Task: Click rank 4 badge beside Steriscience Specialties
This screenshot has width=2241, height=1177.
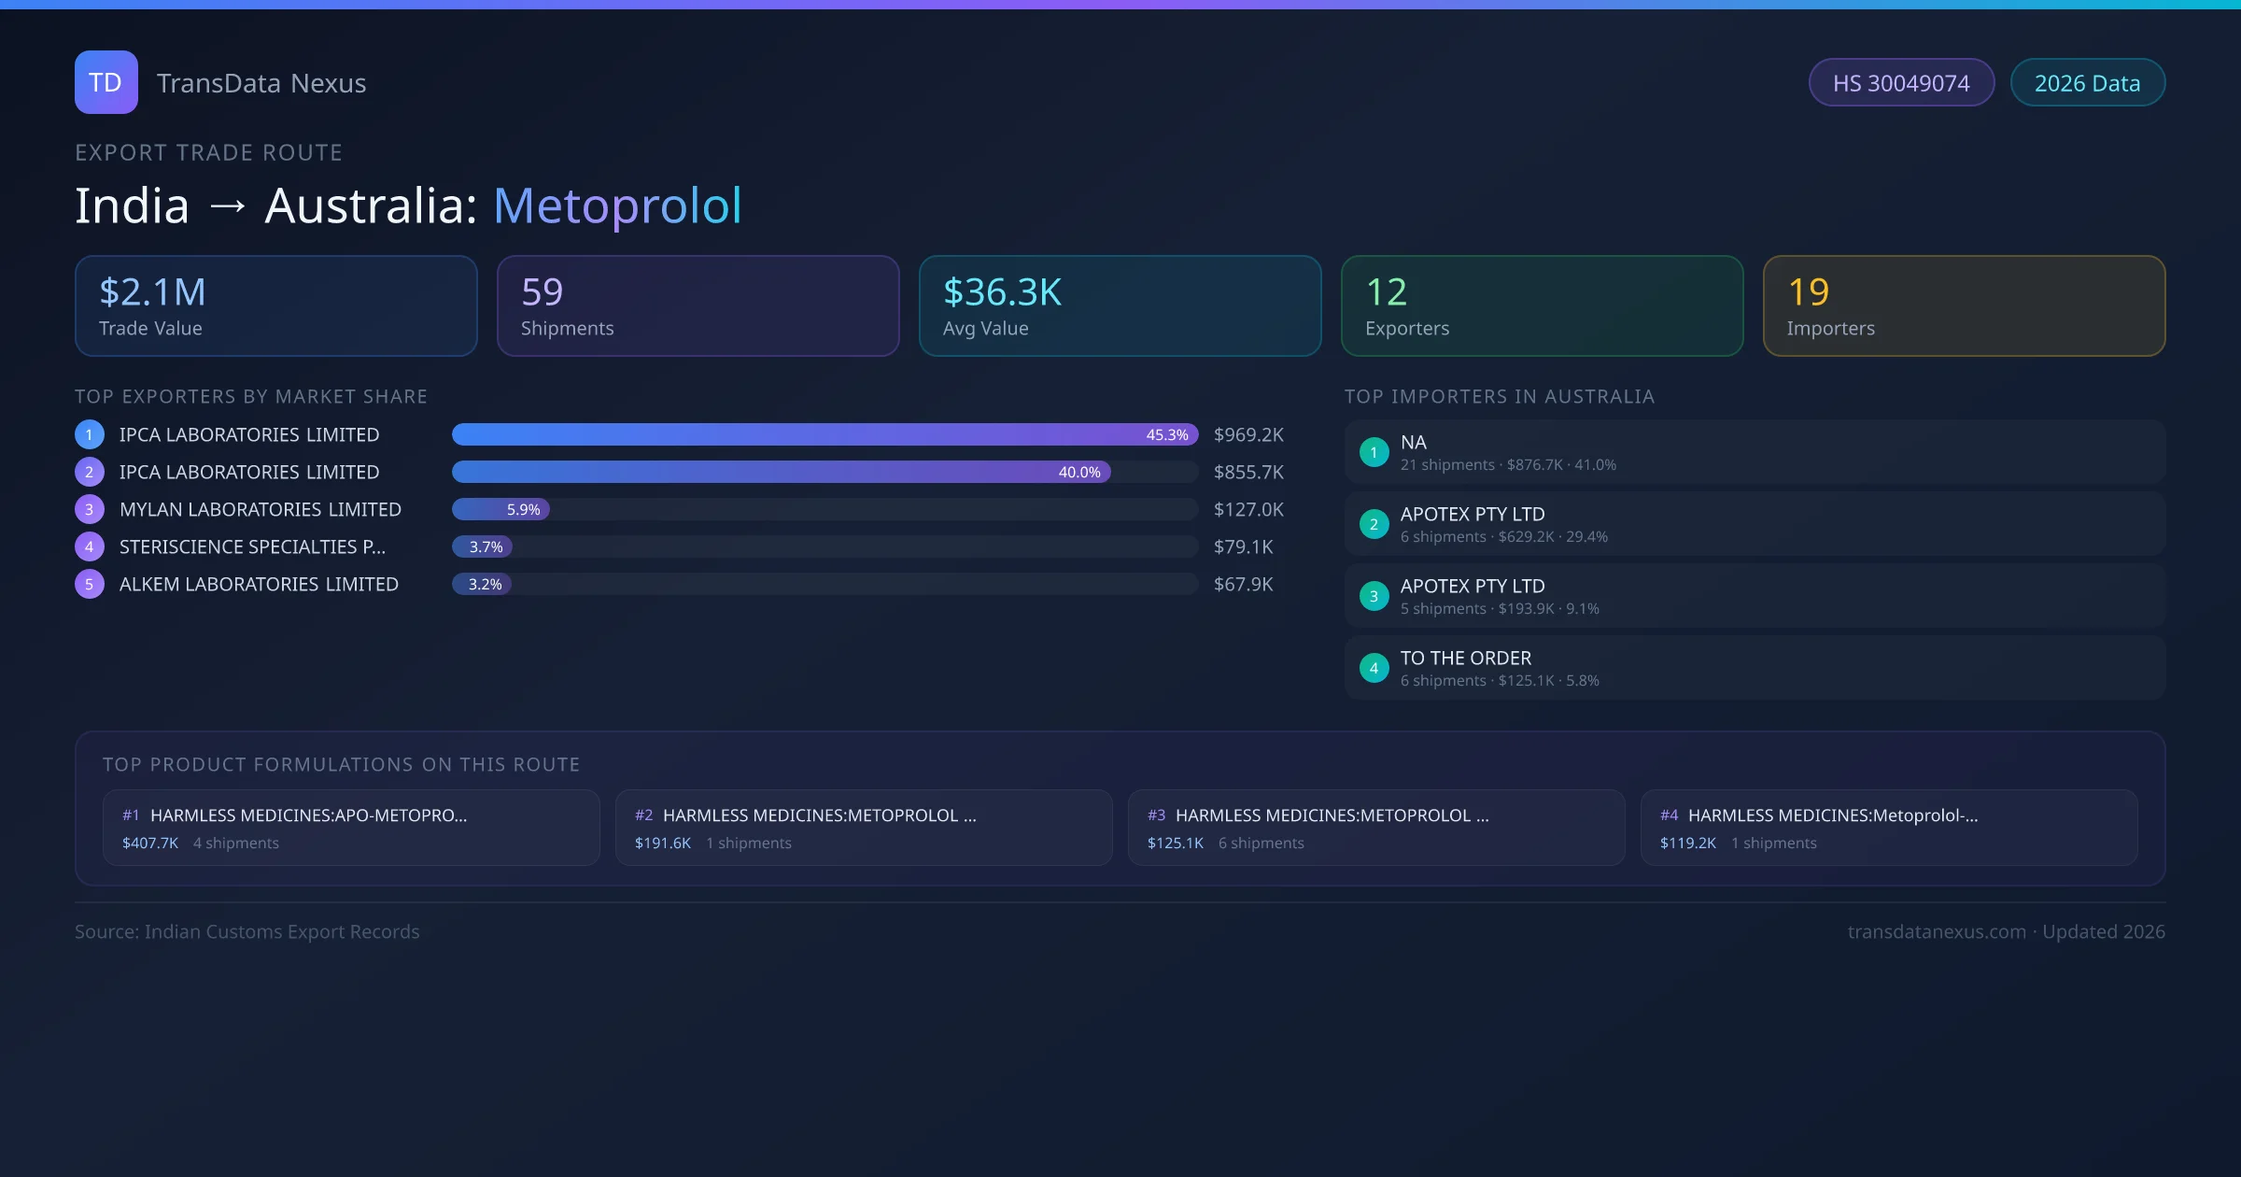Action: 89,546
